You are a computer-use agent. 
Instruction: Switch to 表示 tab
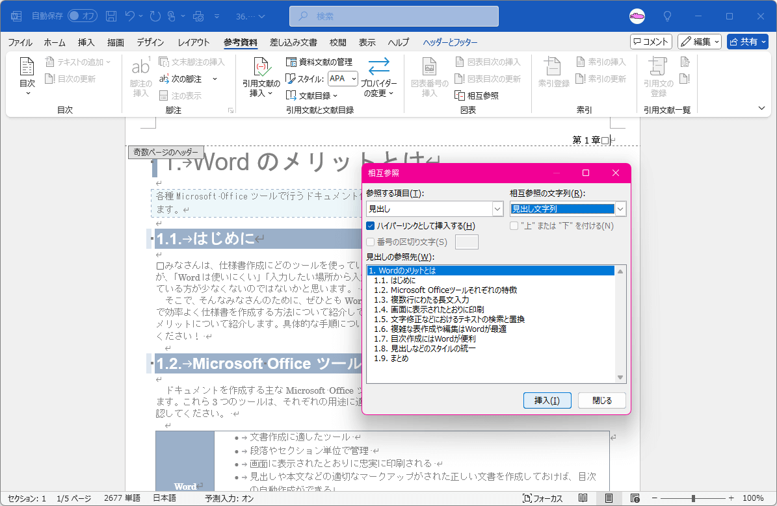click(x=367, y=43)
